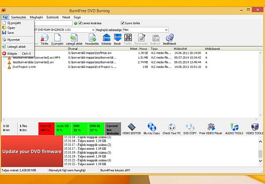Click the Current Not Writable indicator
This screenshot has width=265, height=184.
click(113, 129)
